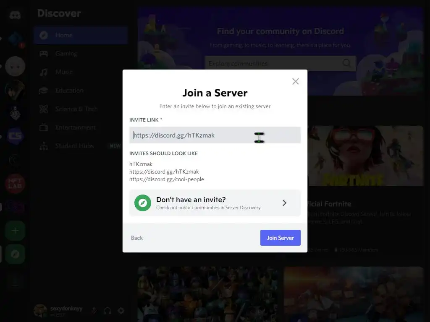Click the Music note icon

(x=44, y=72)
